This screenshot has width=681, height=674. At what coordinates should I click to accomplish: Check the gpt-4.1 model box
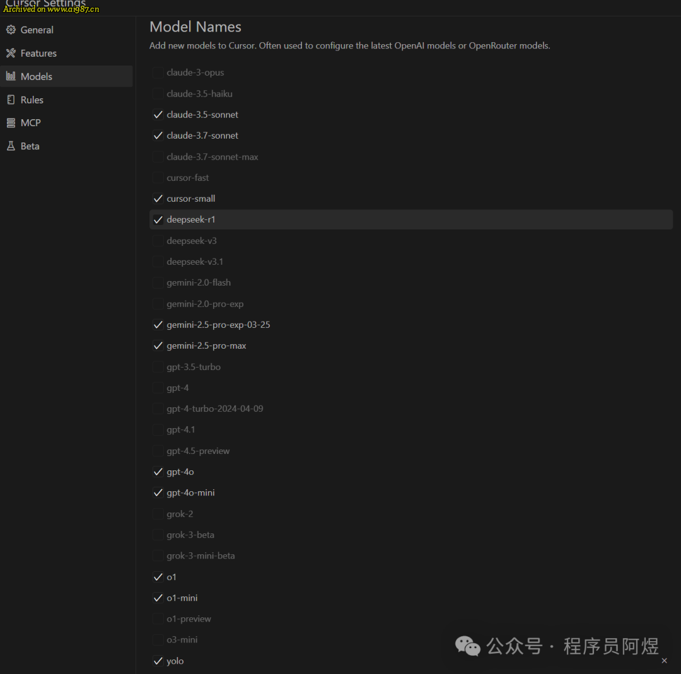point(158,429)
